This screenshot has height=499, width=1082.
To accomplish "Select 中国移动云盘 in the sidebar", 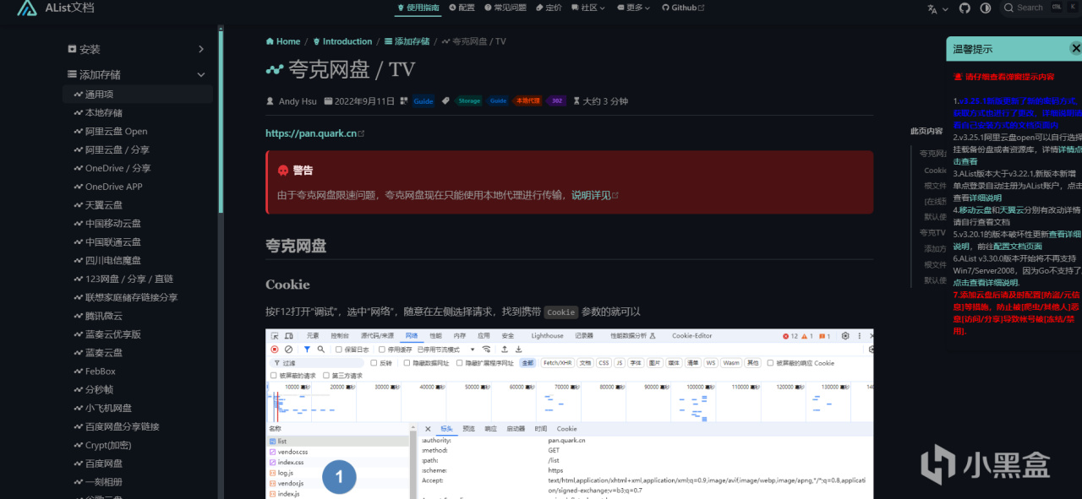I will coord(137,224).
